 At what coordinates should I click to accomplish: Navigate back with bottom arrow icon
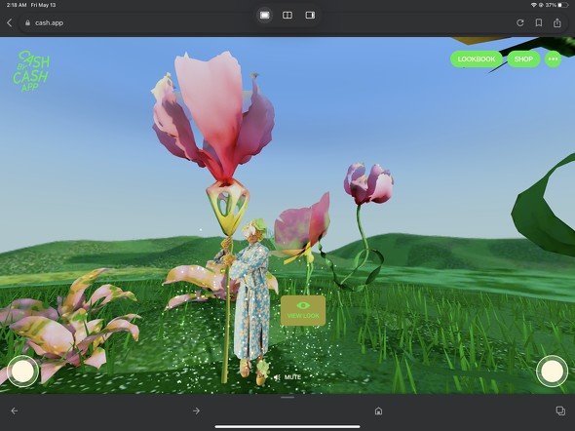pyautogui.click(x=15, y=411)
